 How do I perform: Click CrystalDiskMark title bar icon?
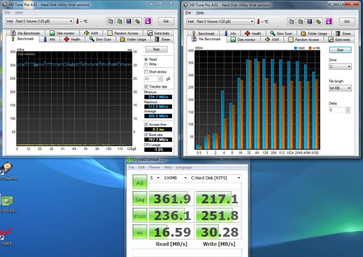(129, 160)
